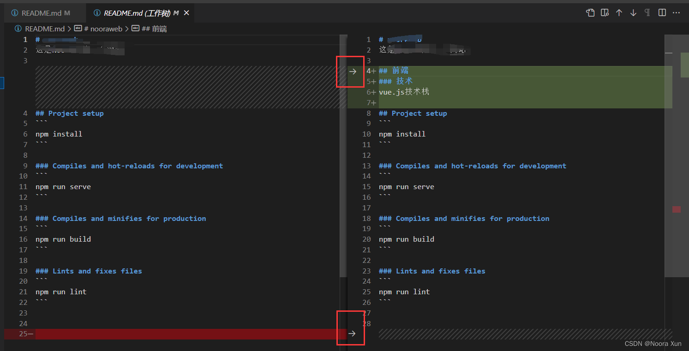The width and height of the screenshot is (689, 351).
Task: Click 'npm run build' in left pane
Action: click(x=63, y=239)
